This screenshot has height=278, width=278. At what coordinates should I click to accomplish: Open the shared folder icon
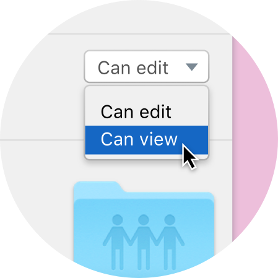click(144, 229)
